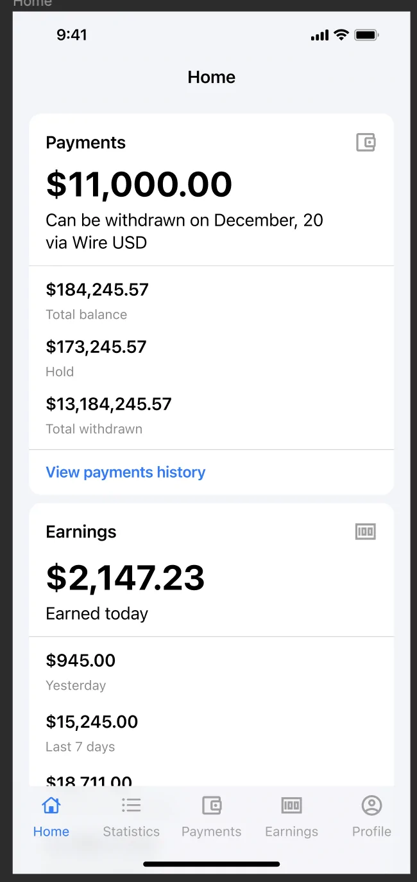This screenshot has height=882, width=417.
Task: Click the Wi-Fi status icon
Action: click(x=341, y=35)
